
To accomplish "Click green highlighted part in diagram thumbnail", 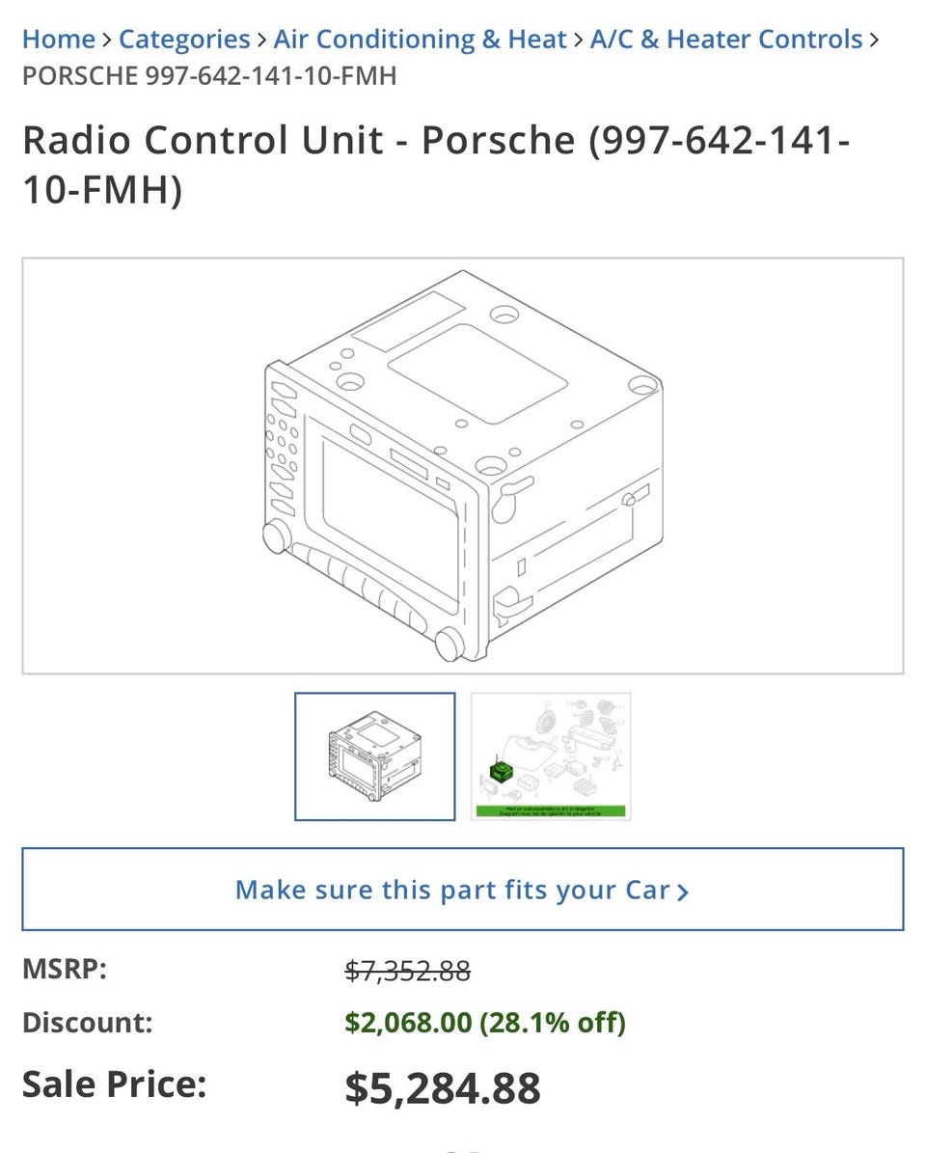I will [x=502, y=771].
